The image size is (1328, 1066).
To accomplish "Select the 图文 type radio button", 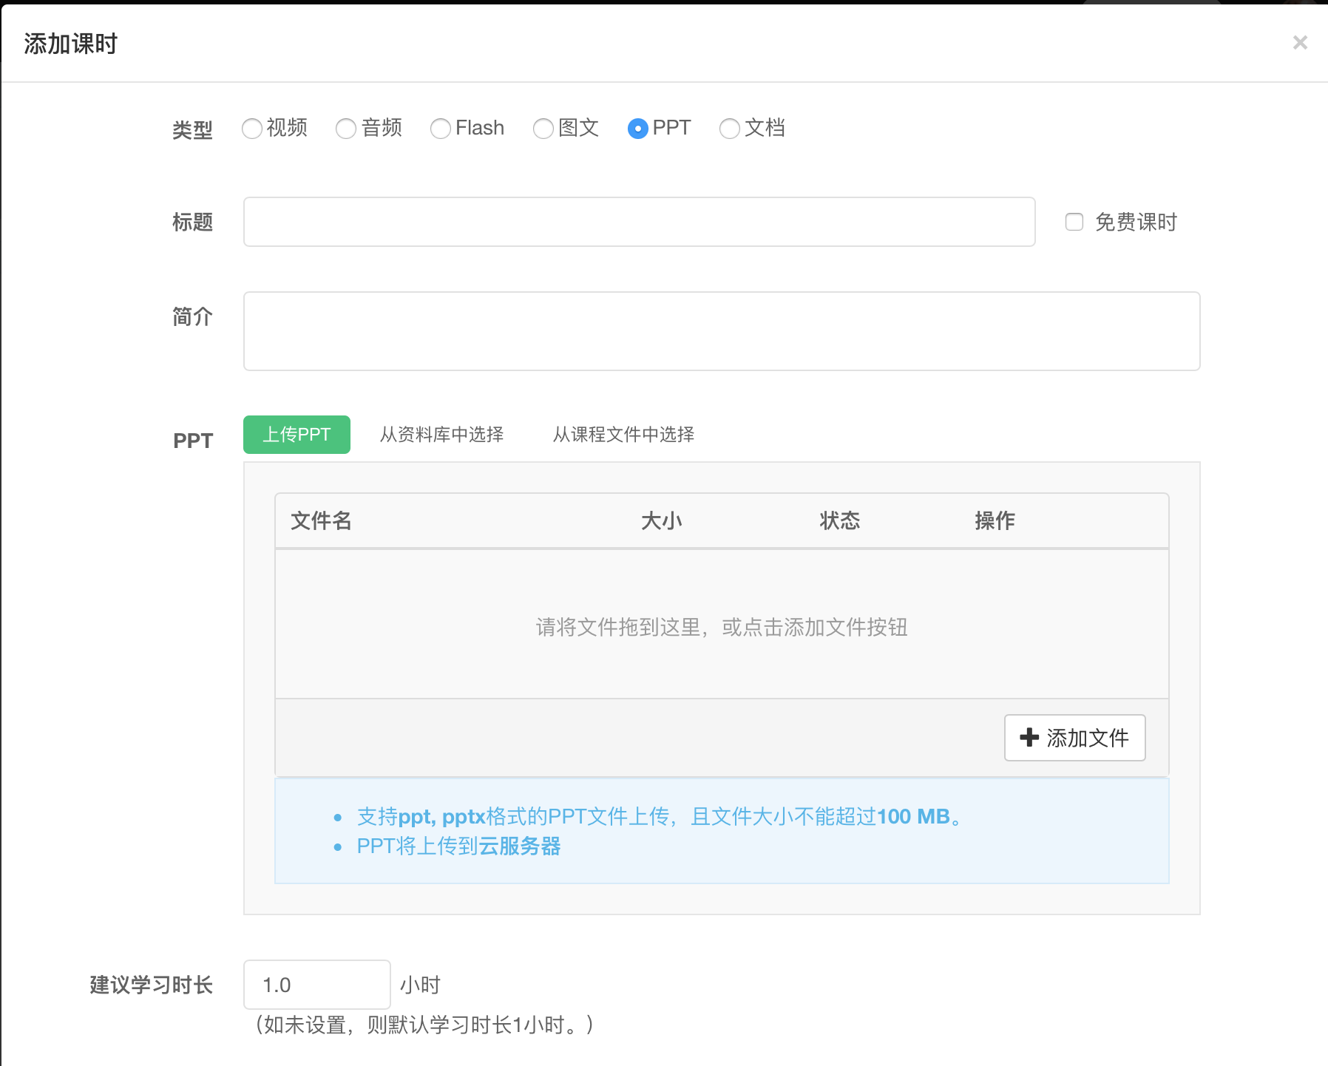I will pos(543,129).
